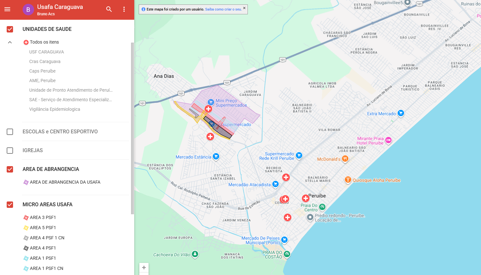Click the Mercado Estância cart marker

[x=216, y=156]
